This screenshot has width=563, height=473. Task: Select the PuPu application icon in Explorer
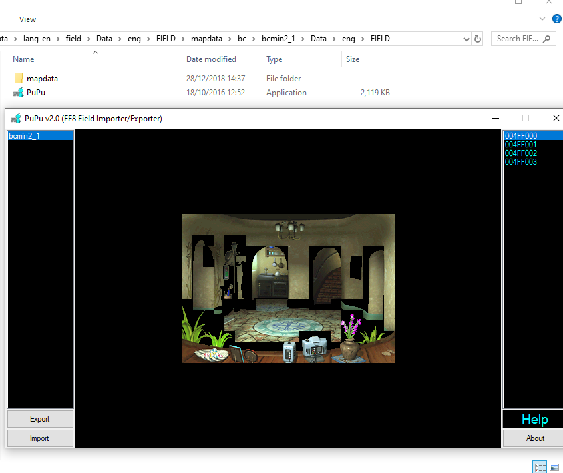(x=19, y=93)
